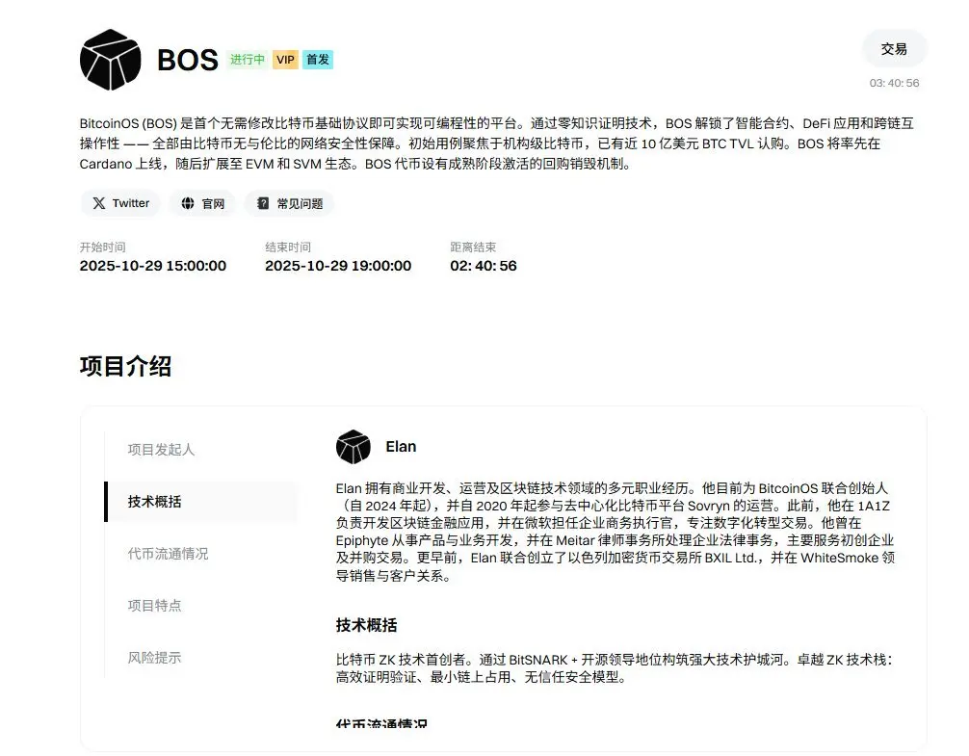Image resolution: width=969 pixels, height=756 pixels.
Task: Click the BitcoinOS (BOS) description paragraph
Action: click(497, 143)
